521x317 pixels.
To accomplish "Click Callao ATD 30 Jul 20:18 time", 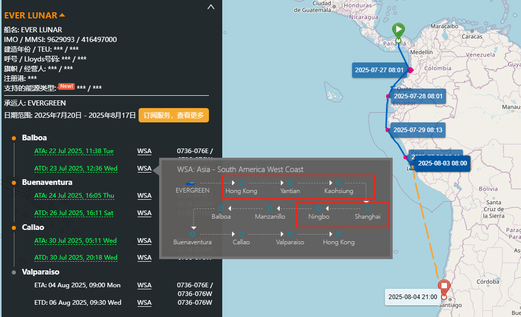I will pyautogui.click(x=76, y=257).
